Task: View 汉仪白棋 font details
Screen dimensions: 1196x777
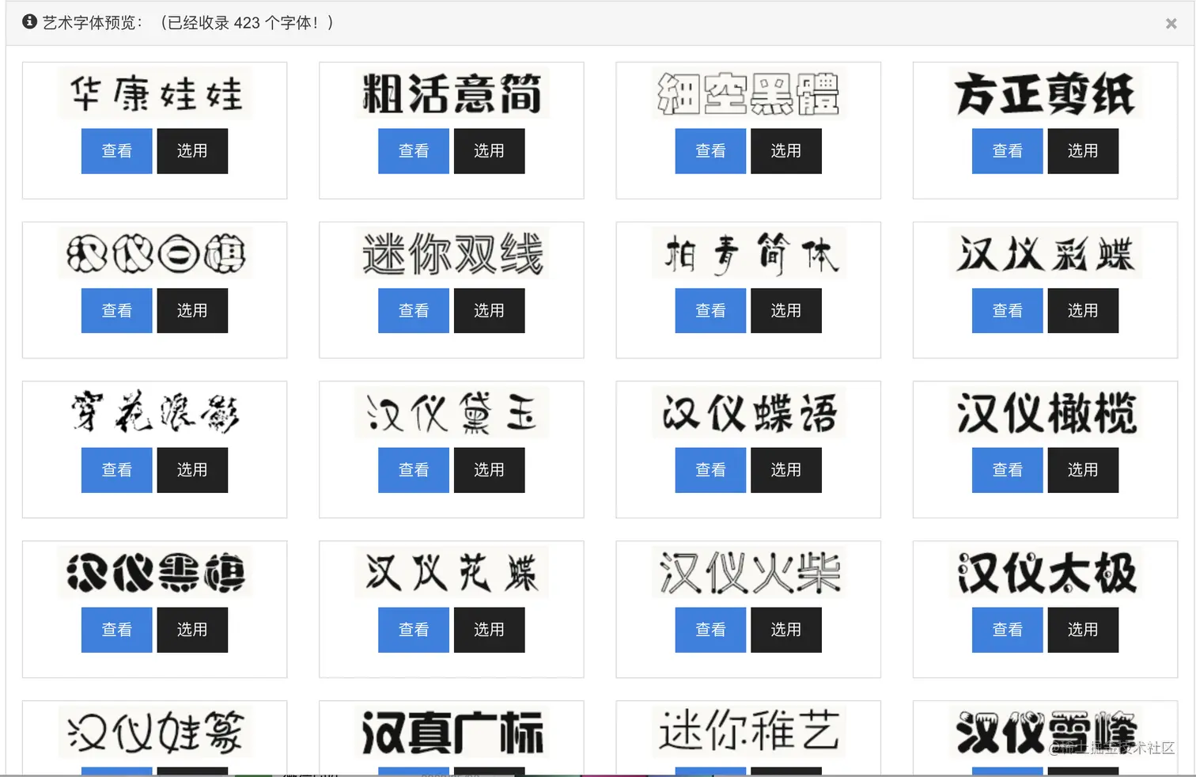Action: (x=116, y=310)
